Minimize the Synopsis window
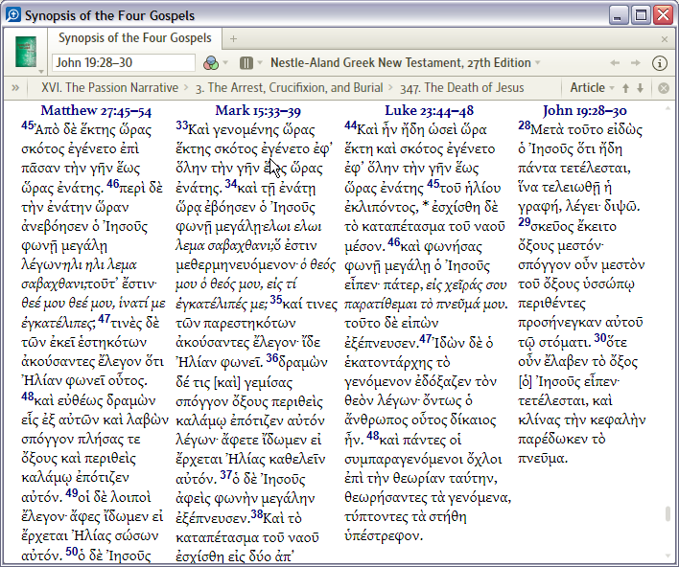Image resolution: width=679 pixels, height=567 pixels. point(619,15)
